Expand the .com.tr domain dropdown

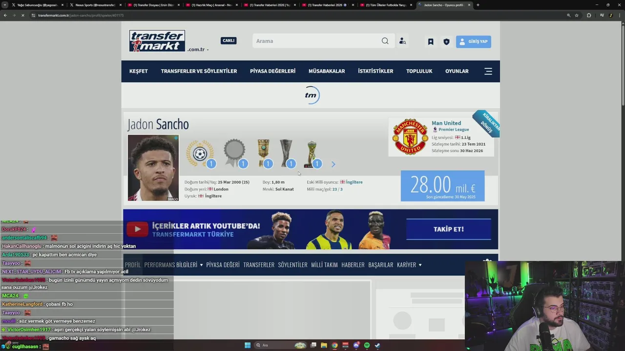[x=198, y=50]
